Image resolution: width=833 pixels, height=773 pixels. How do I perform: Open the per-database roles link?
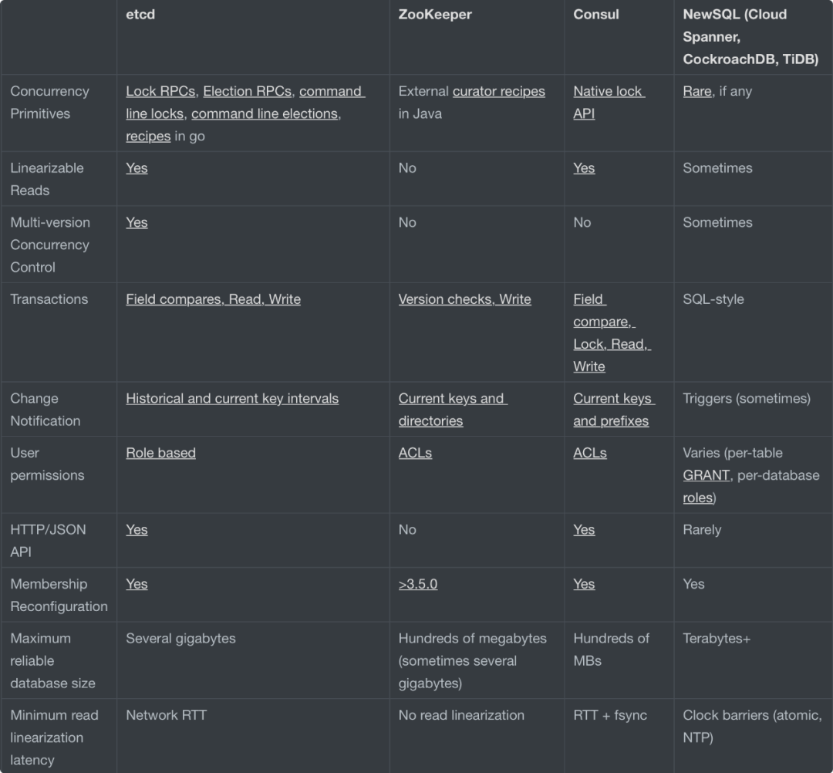tap(697, 498)
